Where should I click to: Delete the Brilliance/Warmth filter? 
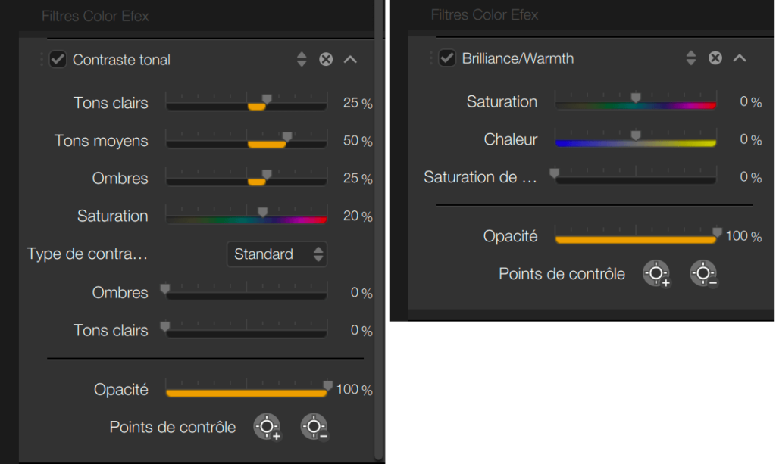tap(715, 58)
